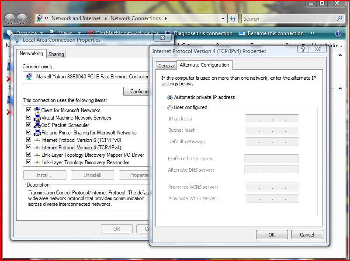Select the User configured radio button
This screenshot has width=350, height=261.
pos(170,108)
